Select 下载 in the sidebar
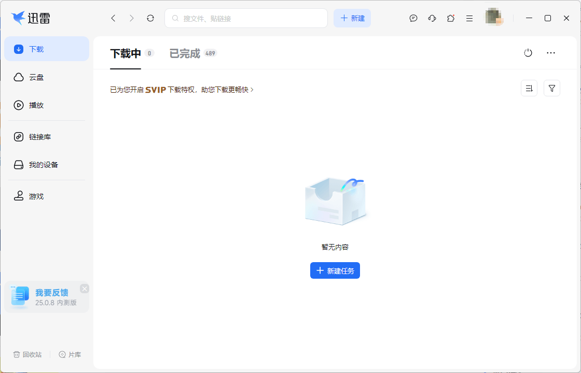Image resolution: width=581 pixels, height=373 pixels. [47, 49]
